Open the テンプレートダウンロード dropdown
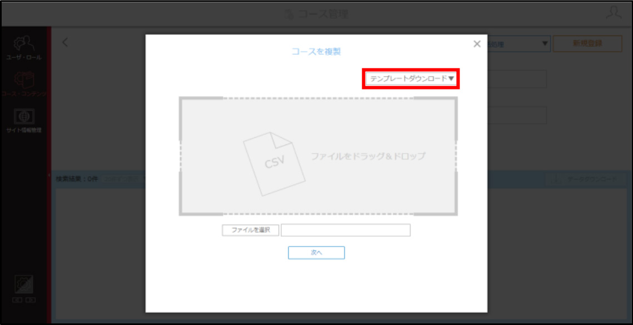This screenshot has width=633, height=325. click(412, 79)
